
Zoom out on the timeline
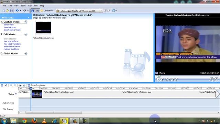pos(15,85)
